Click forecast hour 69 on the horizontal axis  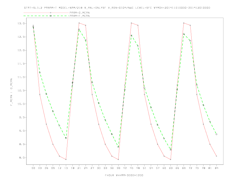coord(184,168)
